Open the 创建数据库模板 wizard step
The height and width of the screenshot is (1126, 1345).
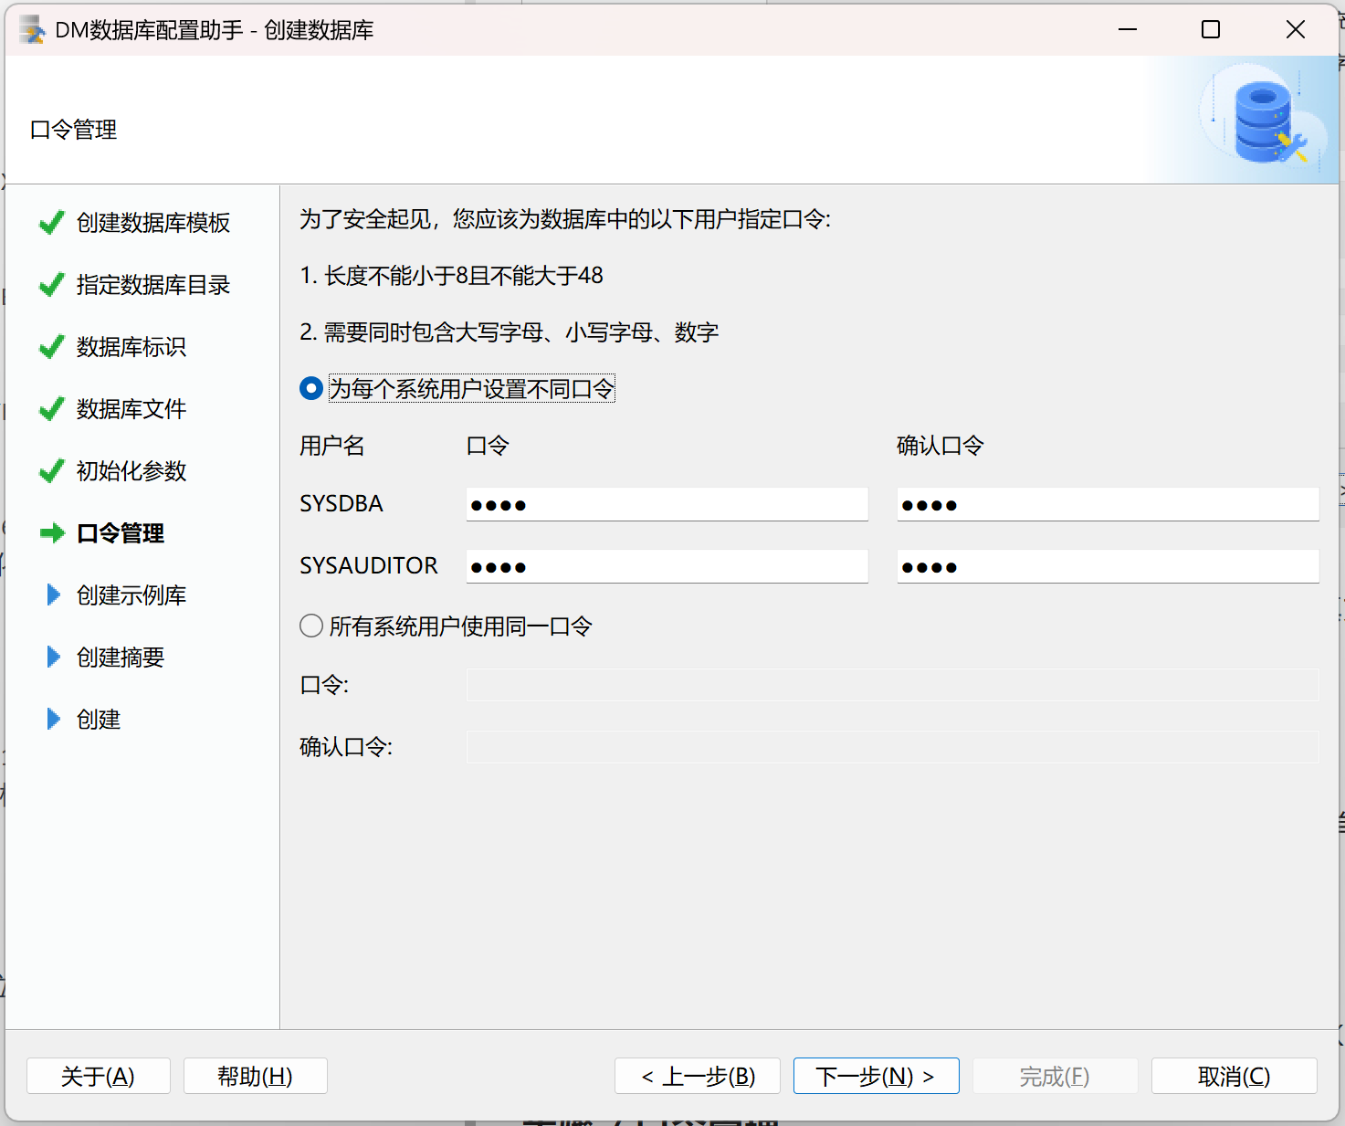pos(153,223)
